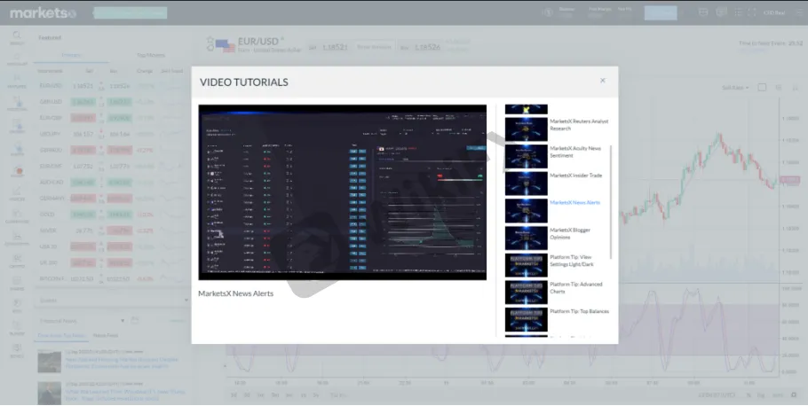Switch to the News Feed tab
Image resolution: width=808 pixels, height=406 pixels.
click(106, 335)
